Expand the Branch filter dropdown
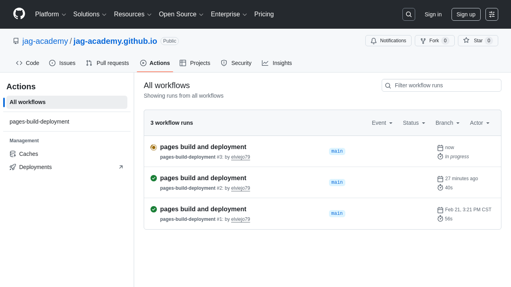The height and width of the screenshot is (287, 511). pyautogui.click(x=447, y=123)
